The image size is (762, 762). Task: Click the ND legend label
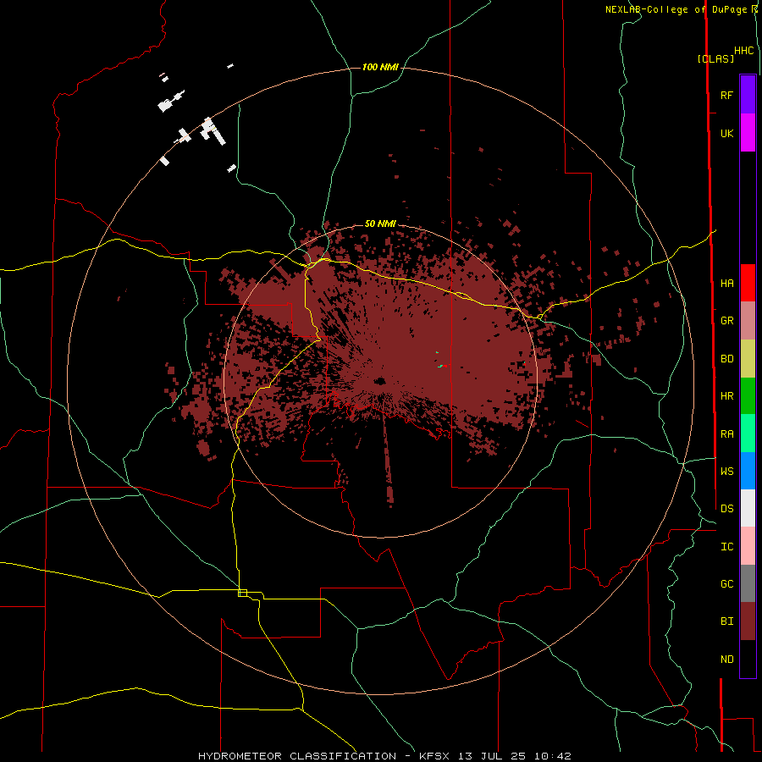point(726,660)
